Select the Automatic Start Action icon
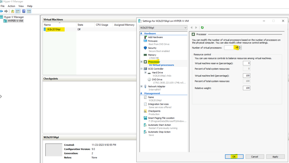 [x=145, y=125]
